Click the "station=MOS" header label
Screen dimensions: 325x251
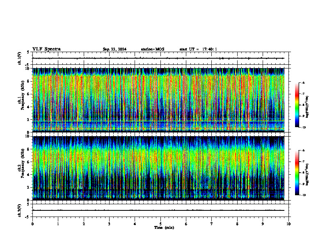click(153, 49)
